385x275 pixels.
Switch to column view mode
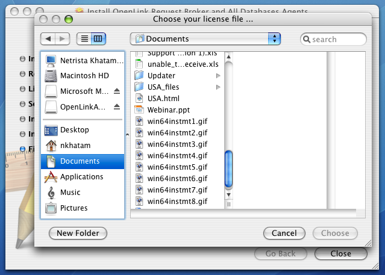(98, 39)
